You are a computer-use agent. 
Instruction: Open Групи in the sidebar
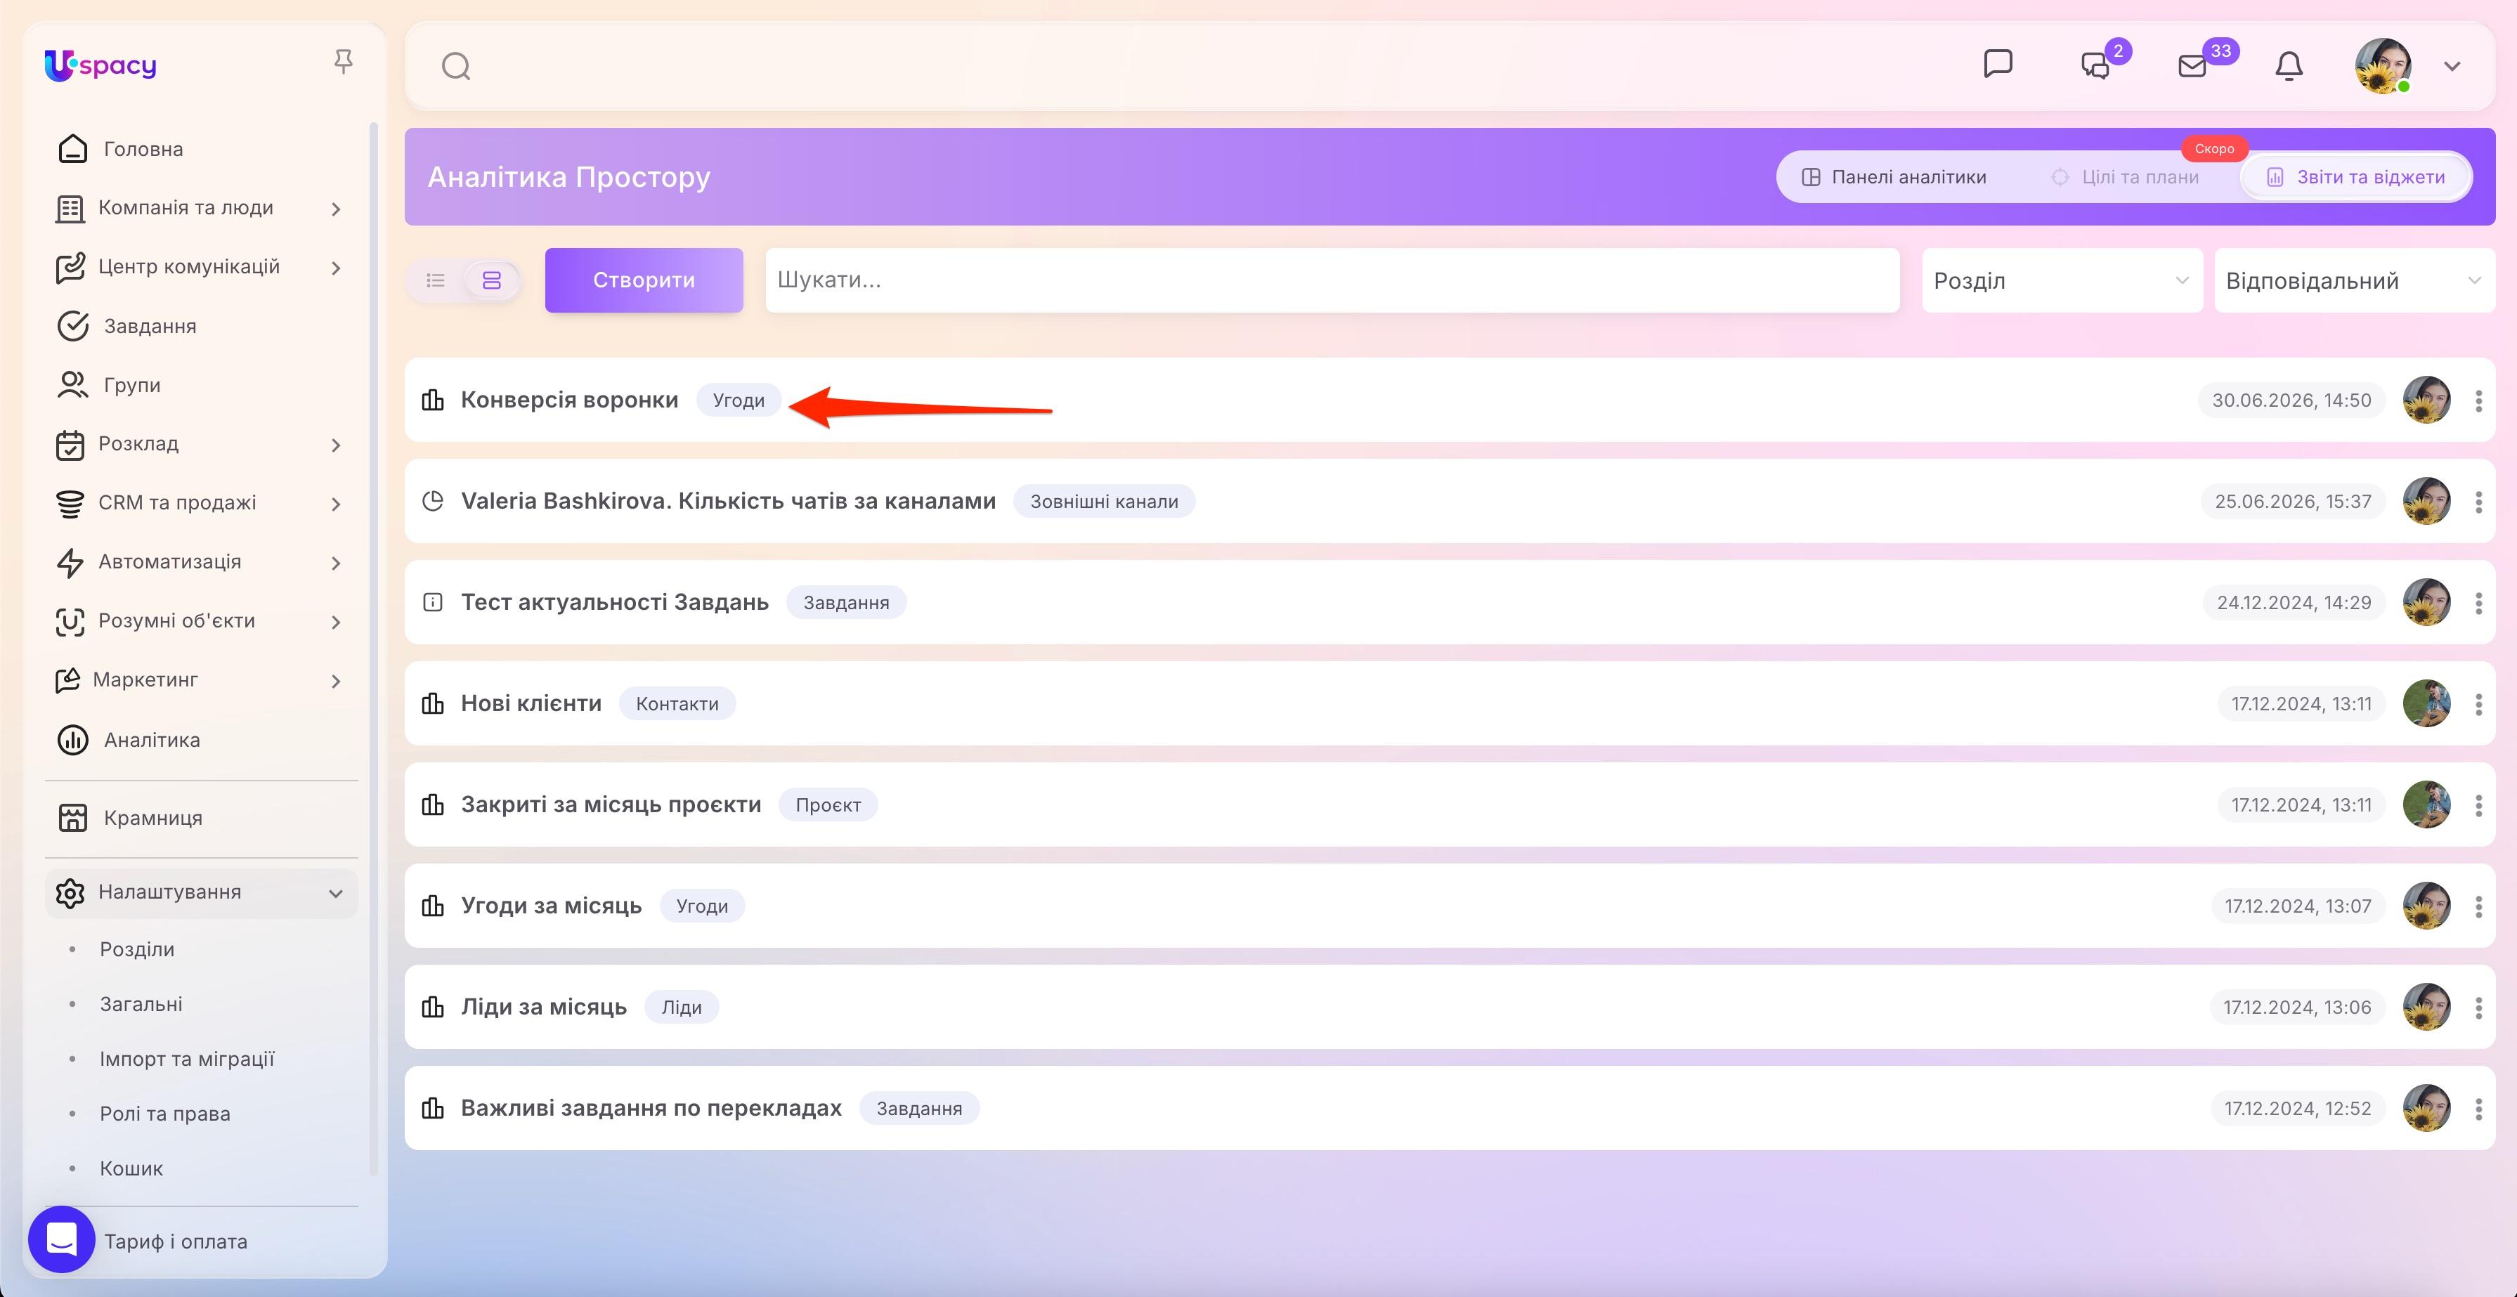click(132, 385)
